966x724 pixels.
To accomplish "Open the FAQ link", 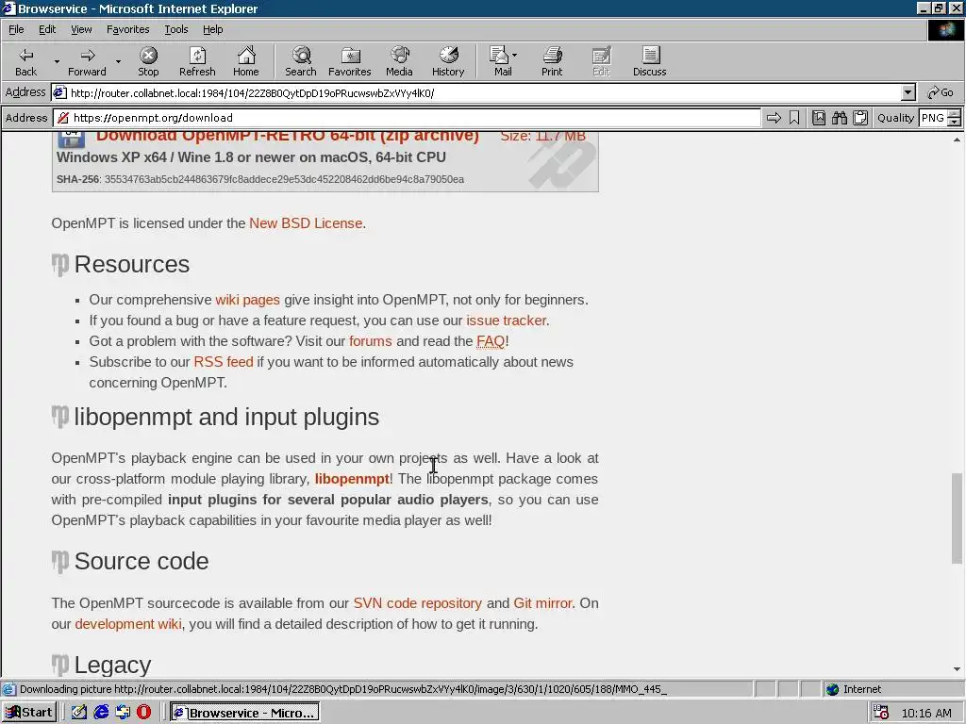I will pyautogui.click(x=491, y=341).
